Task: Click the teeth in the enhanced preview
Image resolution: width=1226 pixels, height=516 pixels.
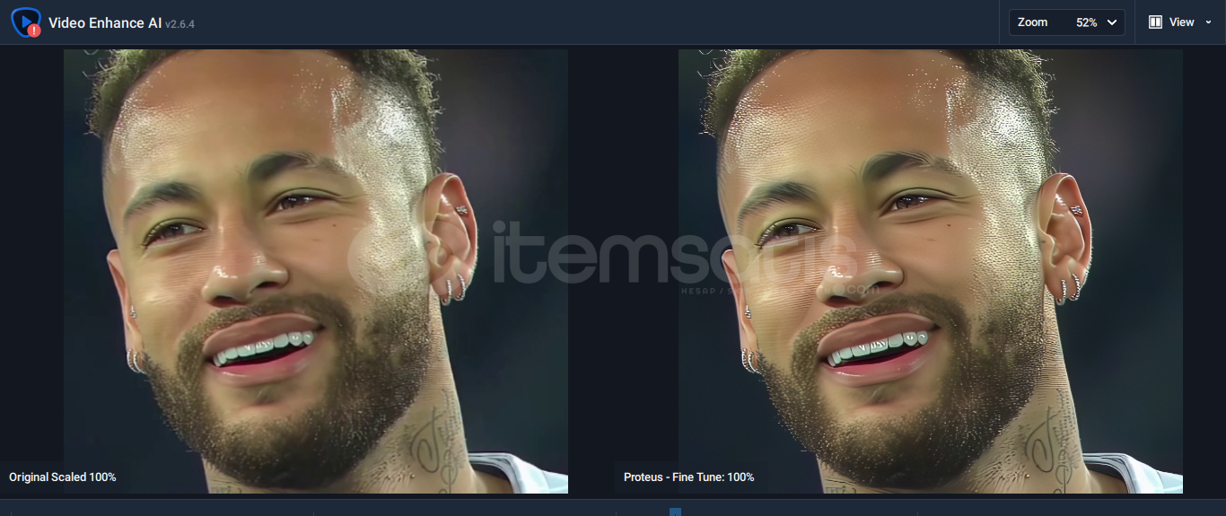Action: pos(880,346)
